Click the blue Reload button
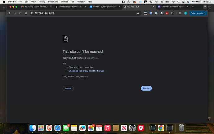 point(146,88)
